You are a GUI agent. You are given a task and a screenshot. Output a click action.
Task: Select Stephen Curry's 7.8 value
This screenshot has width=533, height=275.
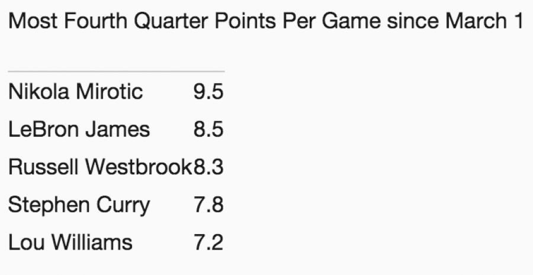tap(208, 205)
